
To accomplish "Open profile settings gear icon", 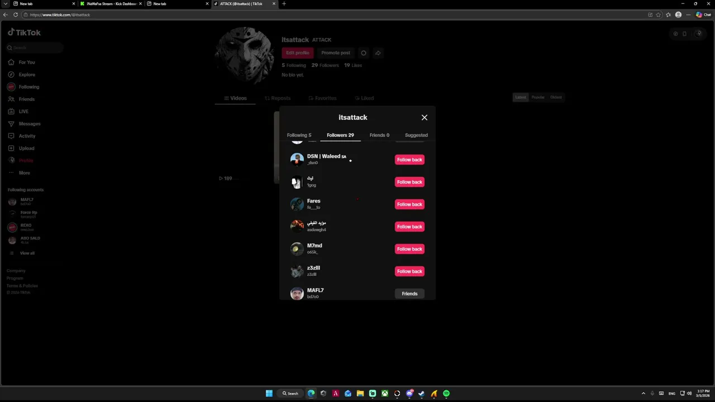I will pyautogui.click(x=364, y=53).
